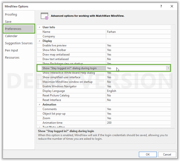Open the Suggestion Sources section
Viewport: 180px width, 161px height.
point(19,43)
